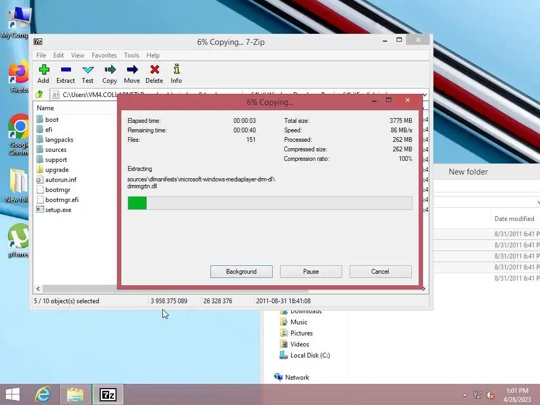The width and height of the screenshot is (540, 405).
Task: Open Music in Explorer navigation pane
Action: point(298,322)
